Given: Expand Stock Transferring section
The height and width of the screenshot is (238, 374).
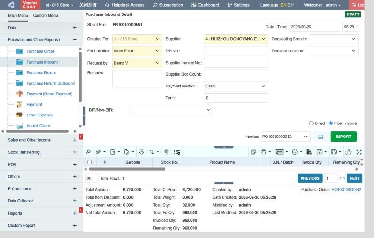Looking at the screenshot, I should (x=75, y=152).
